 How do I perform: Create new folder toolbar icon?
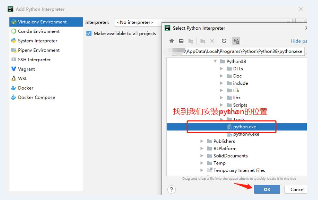point(203,41)
